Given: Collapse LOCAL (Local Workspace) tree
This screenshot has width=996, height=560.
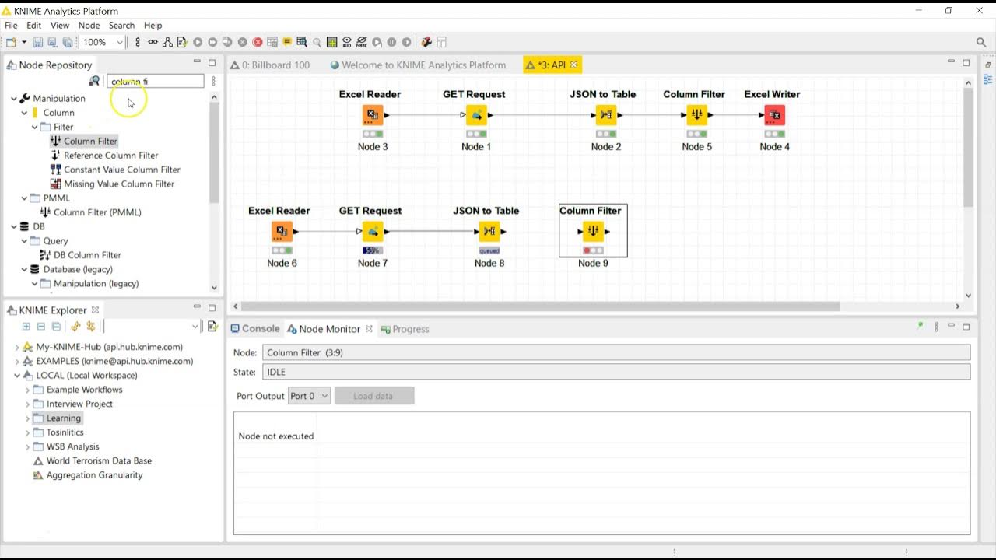Looking at the screenshot, I should click(x=17, y=376).
